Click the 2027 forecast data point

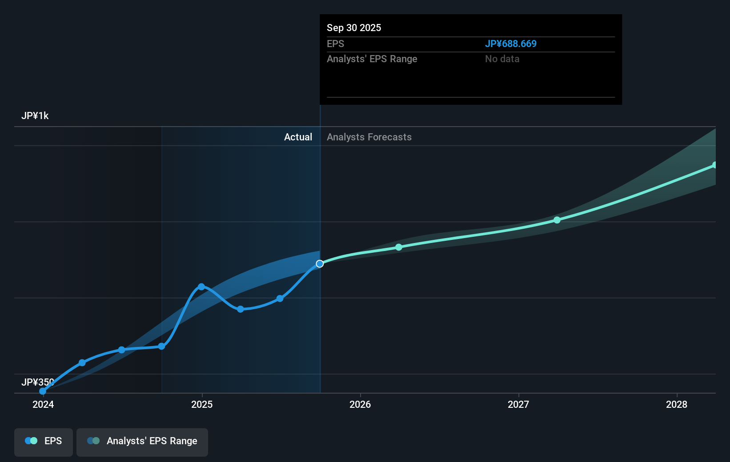tap(557, 220)
